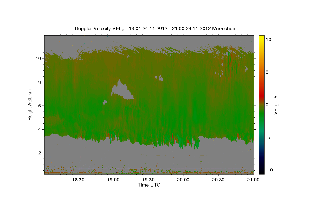Click the 'Height AGL km' axis label
The image size is (314, 209).
(30, 104)
